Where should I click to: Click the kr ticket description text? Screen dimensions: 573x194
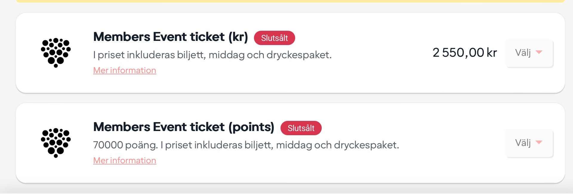tap(212, 55)
